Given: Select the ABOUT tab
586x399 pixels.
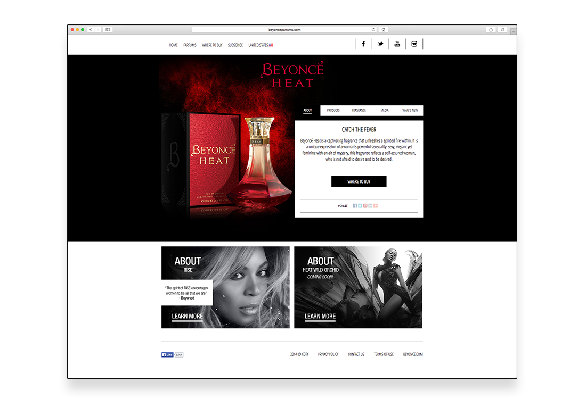Looking at the screenshot, I should pos(307,111).
